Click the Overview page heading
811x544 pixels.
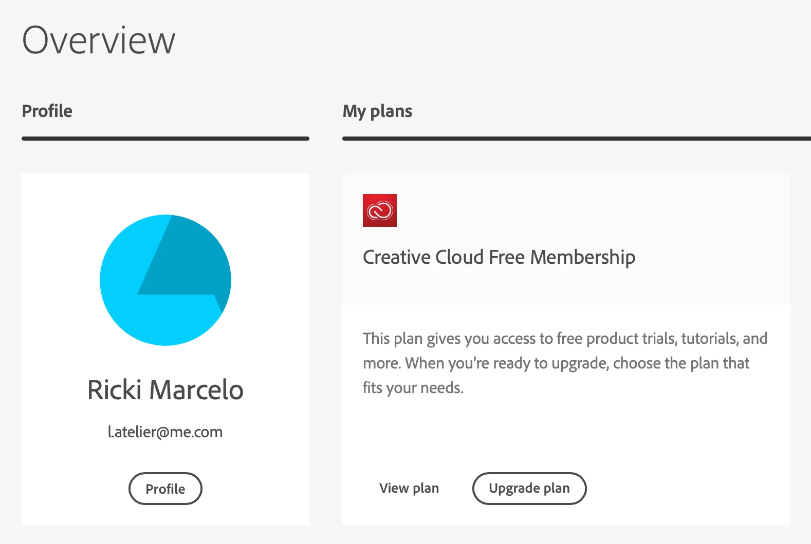[x=99, y=40]
